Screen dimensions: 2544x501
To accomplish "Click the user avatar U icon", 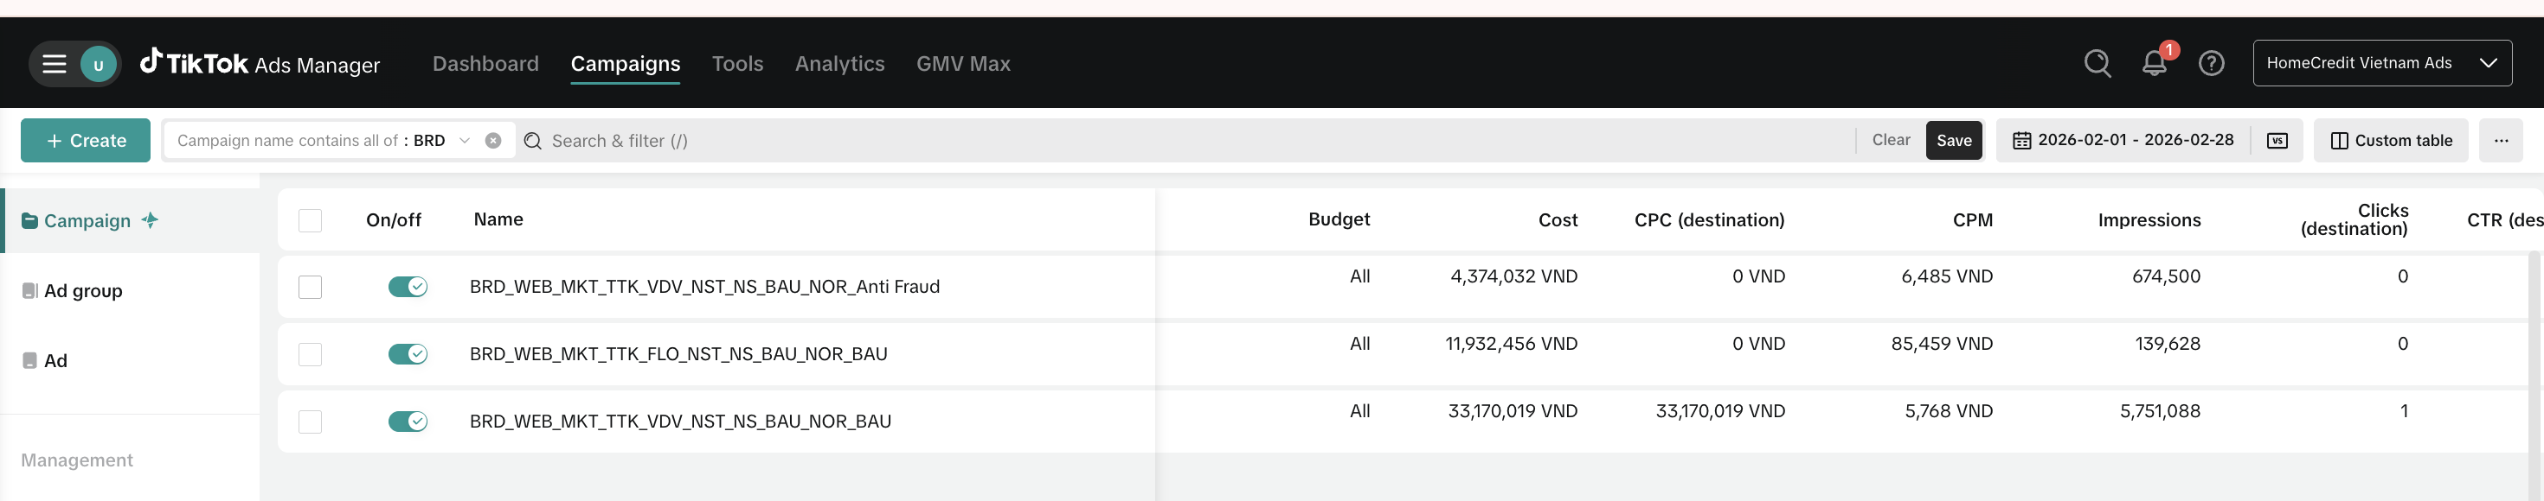I will 98,64.
